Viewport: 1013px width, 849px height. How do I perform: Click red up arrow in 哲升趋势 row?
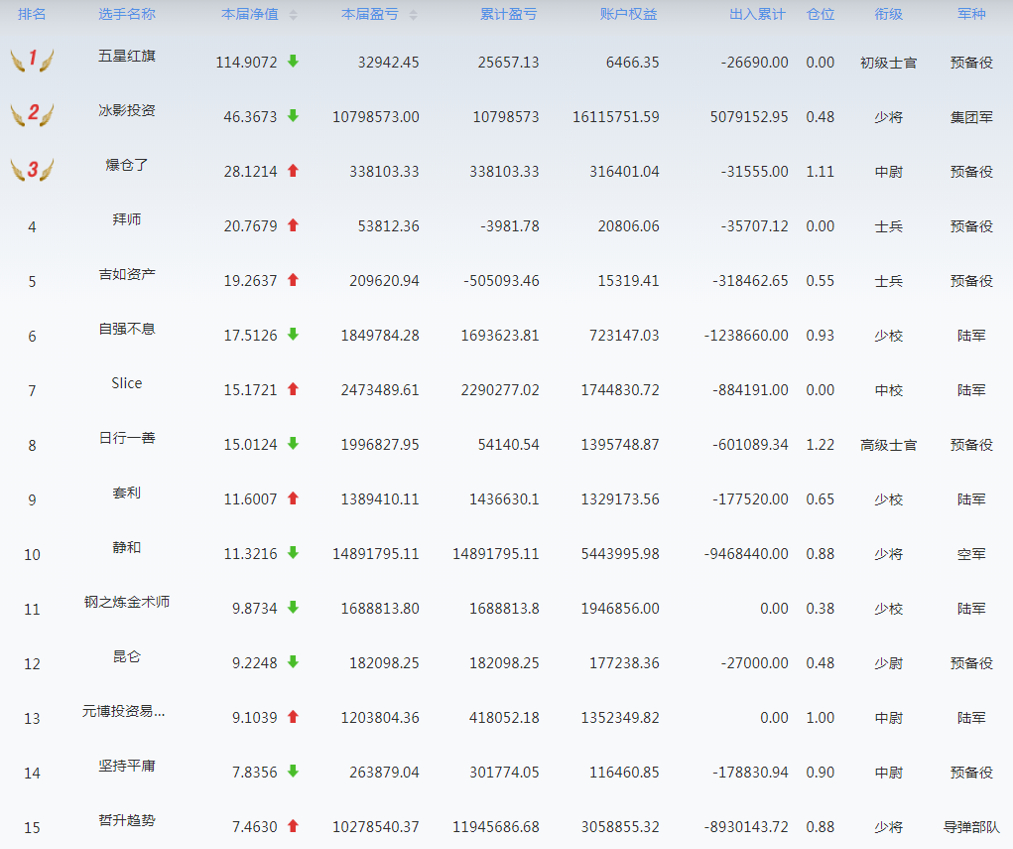(293, 826)
